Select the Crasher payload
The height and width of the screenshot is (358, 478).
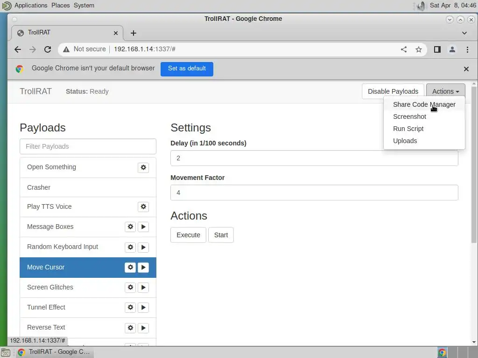[88, 187]
